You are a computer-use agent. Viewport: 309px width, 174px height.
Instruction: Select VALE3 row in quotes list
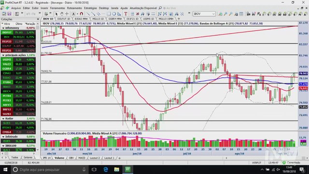[x=18, y=64]
